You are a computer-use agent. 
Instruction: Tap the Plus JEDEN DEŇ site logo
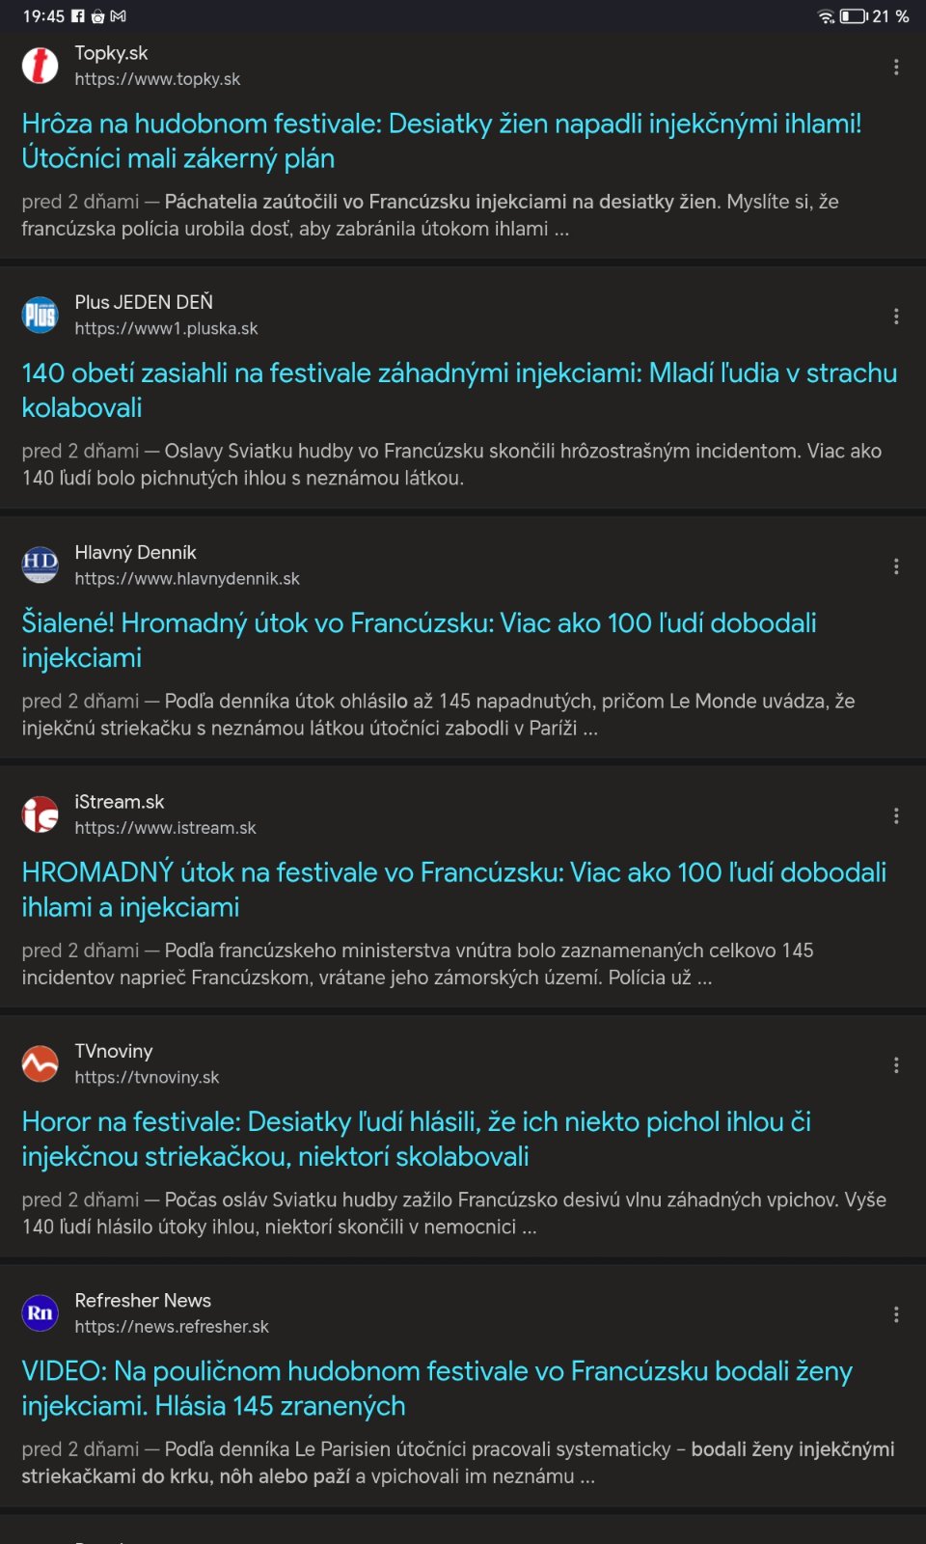(40, 316)
